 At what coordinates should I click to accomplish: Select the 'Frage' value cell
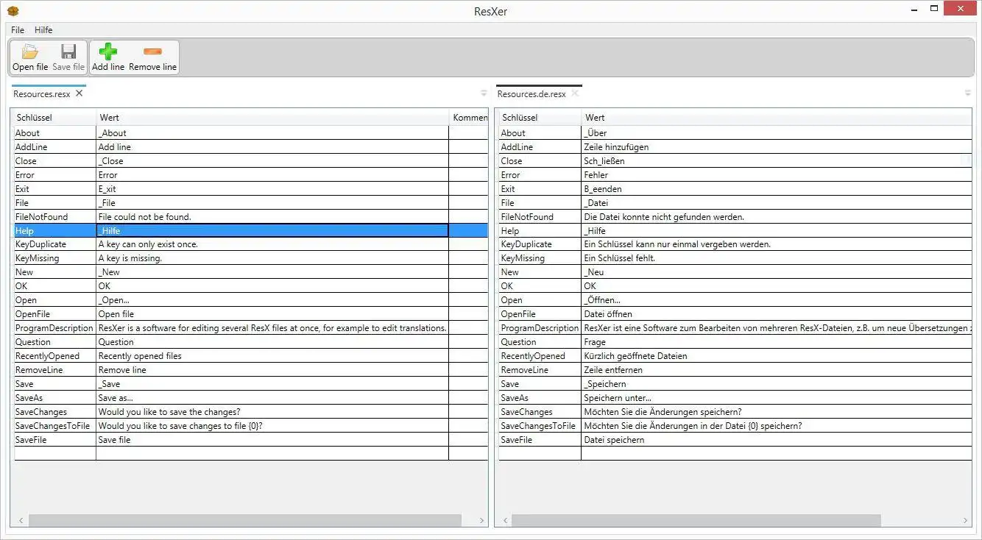[x=777, y=342]
